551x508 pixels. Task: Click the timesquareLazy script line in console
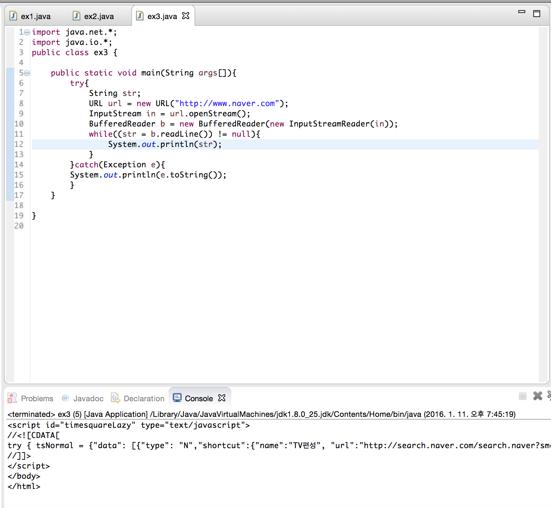coord(129,425)
